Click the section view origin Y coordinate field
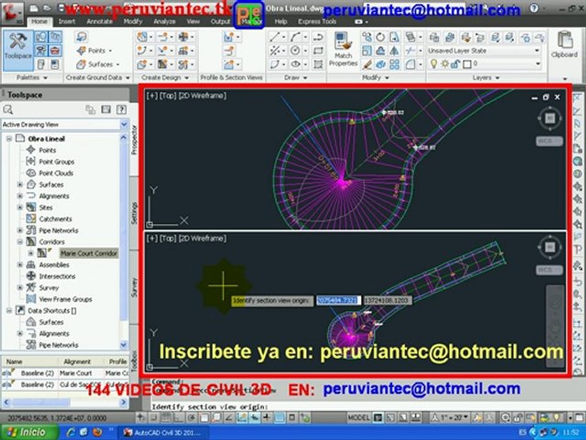 click(x=387, y=301)
